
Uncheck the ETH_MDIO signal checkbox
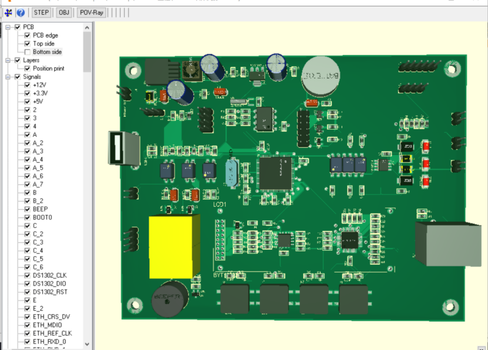click(x=28, y=325)
